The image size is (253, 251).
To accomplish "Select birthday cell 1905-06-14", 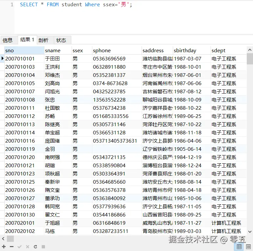I will (192, 149).
